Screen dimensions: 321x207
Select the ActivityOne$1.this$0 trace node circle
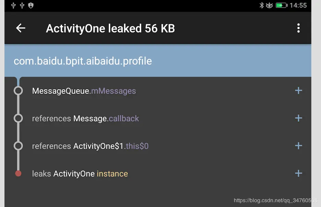[x=18, y=146]
